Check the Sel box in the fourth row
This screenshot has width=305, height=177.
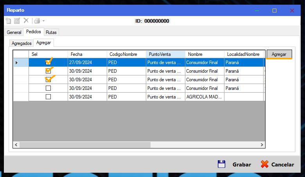point(48,88)
